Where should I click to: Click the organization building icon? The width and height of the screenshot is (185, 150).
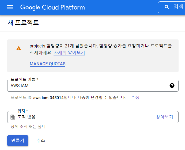tap(13, 117)
